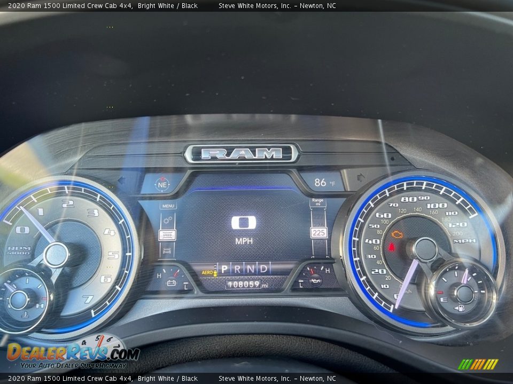
Task: Click the 120 mark on the speedometer
Action: 457,225
